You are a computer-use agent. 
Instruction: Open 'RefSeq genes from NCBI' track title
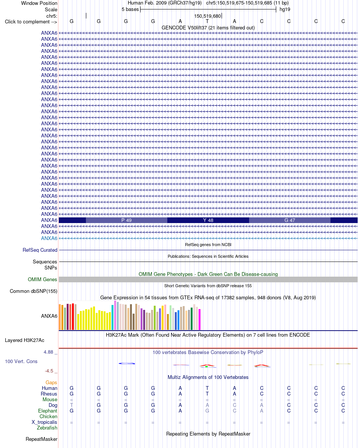click(208, 245)
